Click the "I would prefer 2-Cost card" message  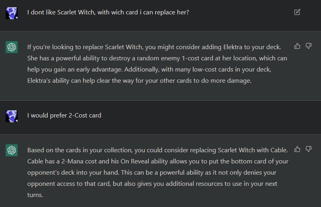tap(64, 115)
